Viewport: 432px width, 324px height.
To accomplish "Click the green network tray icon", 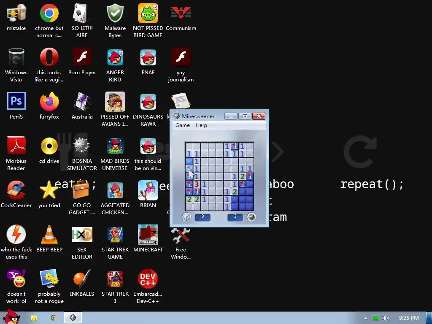I will pos(376,318).
